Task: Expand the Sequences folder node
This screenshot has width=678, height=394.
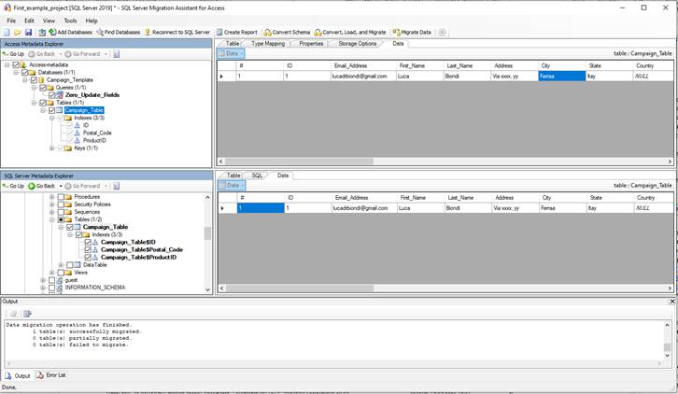Action: [x=52, y=212]
